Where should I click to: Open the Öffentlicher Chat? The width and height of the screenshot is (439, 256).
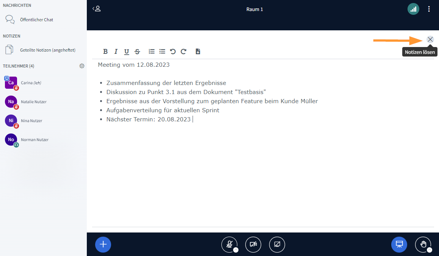coord(36,20)
